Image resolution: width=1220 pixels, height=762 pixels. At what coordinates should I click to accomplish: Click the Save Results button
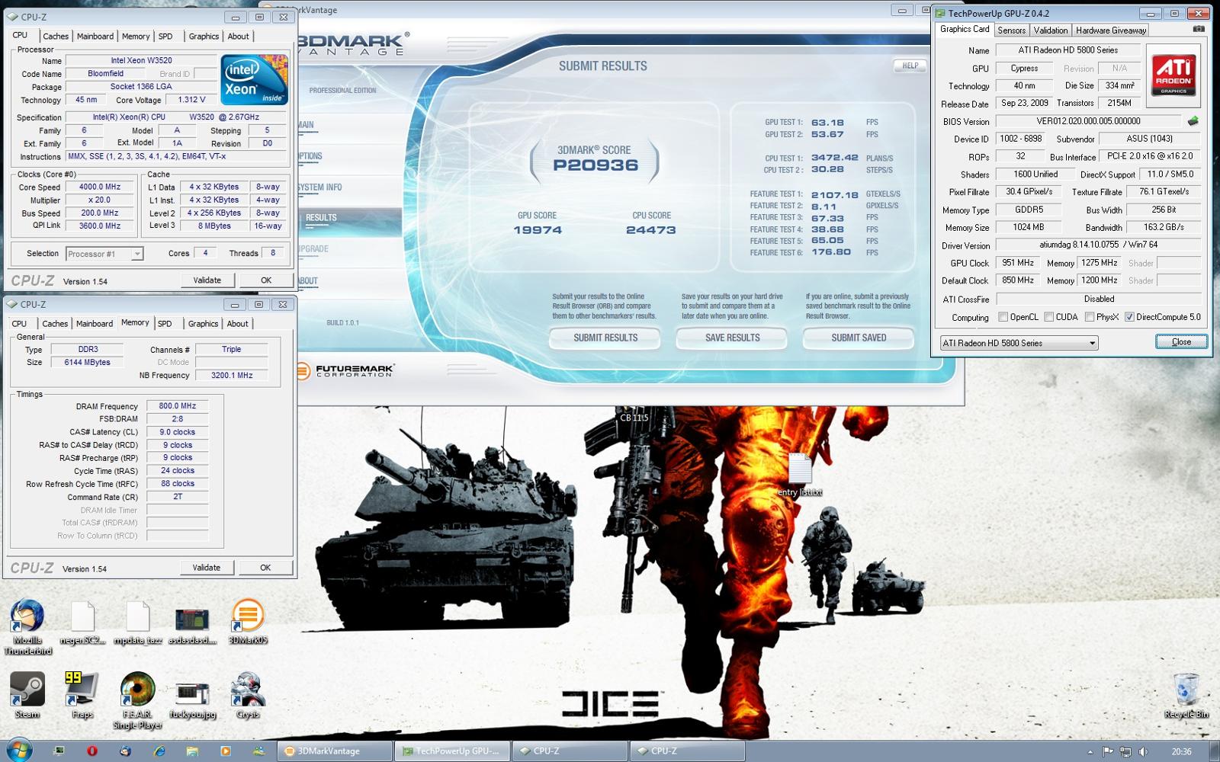[732, 338]
